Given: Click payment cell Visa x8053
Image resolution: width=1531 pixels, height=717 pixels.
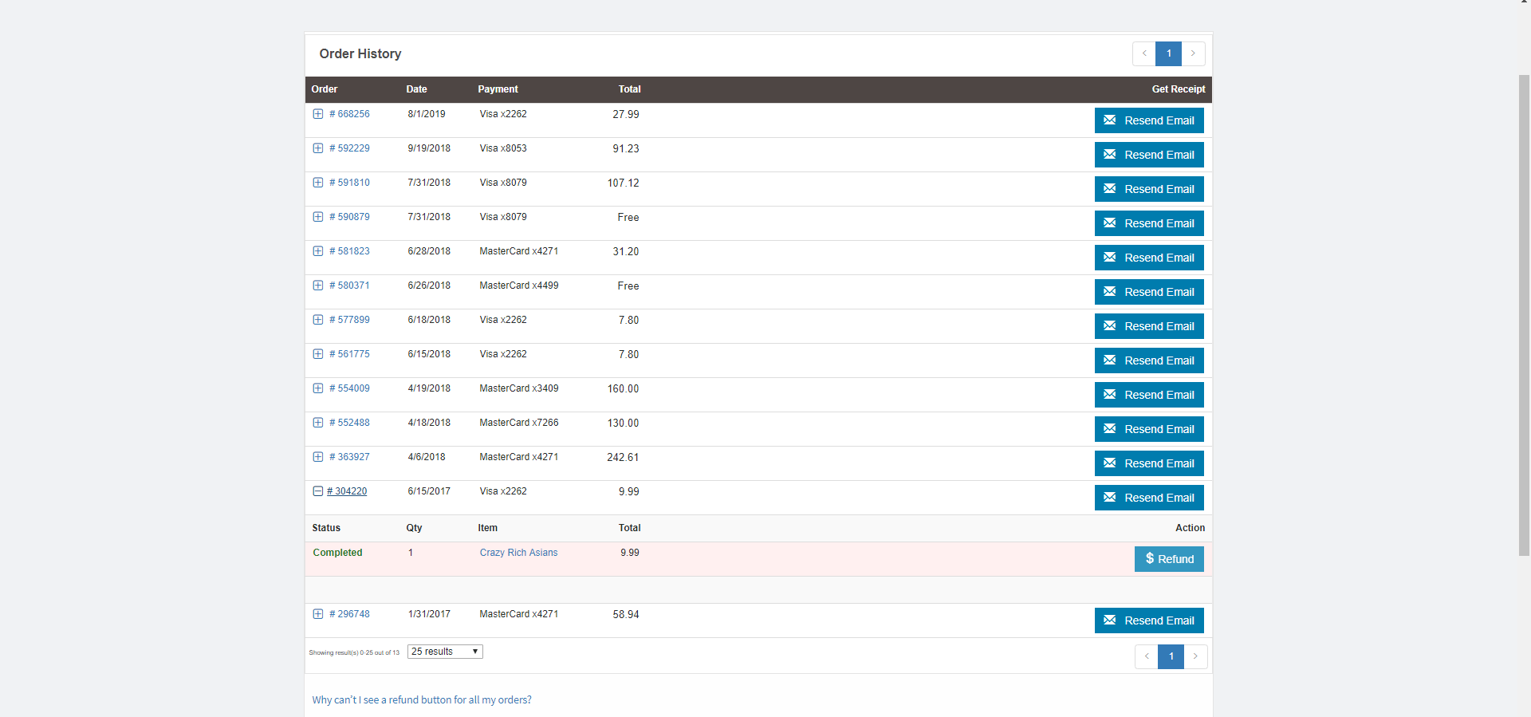Looking at the screenshot, I should (503, 148).
